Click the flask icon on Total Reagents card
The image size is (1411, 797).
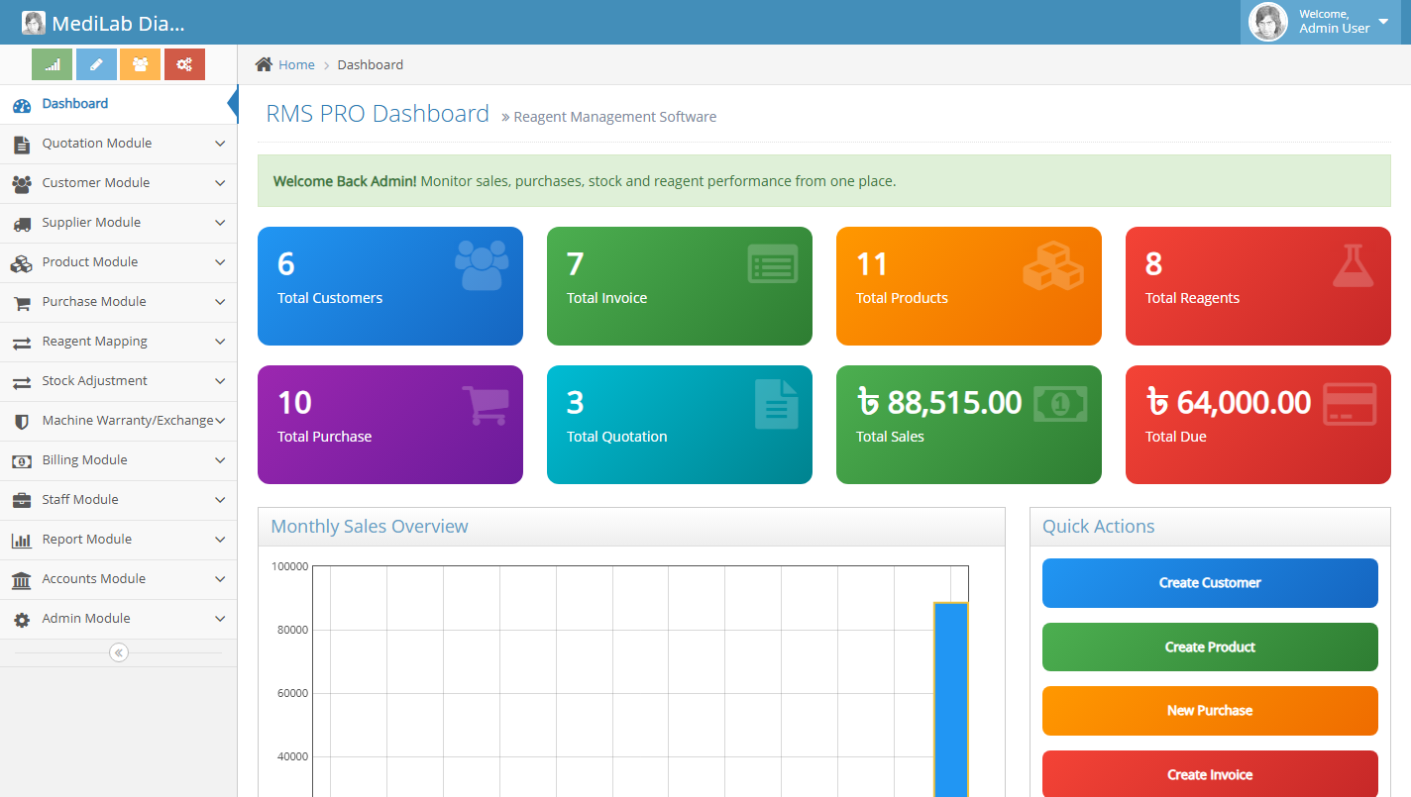point(1354,265)
